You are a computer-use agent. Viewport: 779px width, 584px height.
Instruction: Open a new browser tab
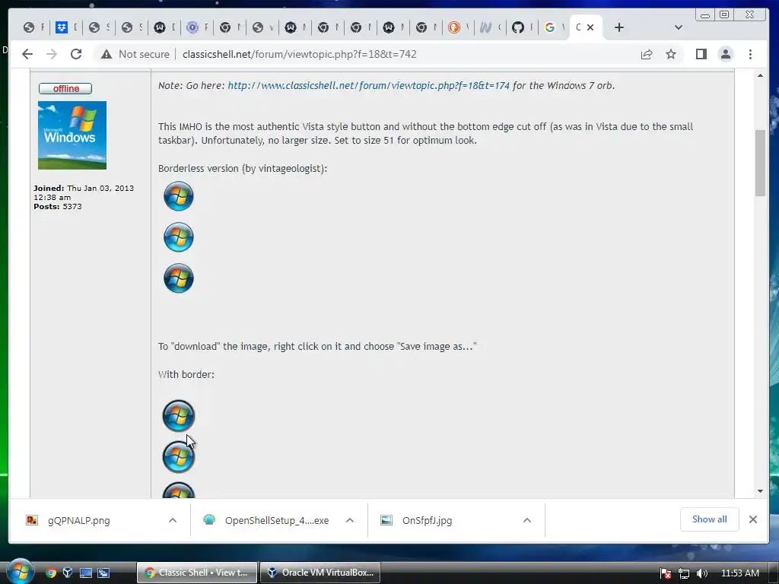619,27
